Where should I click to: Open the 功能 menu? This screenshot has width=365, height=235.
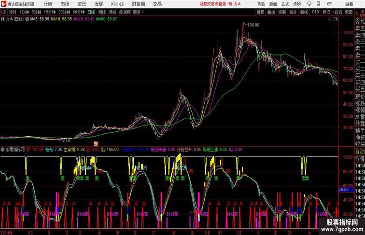(x=261, y=4)
